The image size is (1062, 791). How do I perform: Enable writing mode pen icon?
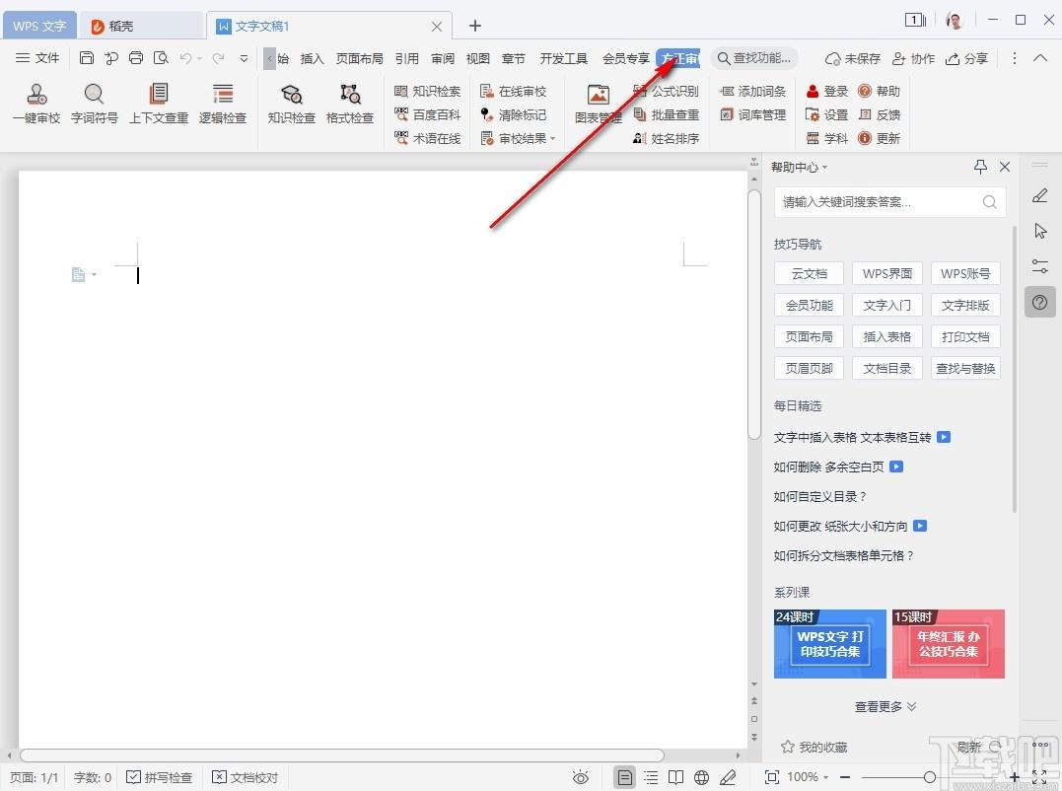click(x=728, y=777)
